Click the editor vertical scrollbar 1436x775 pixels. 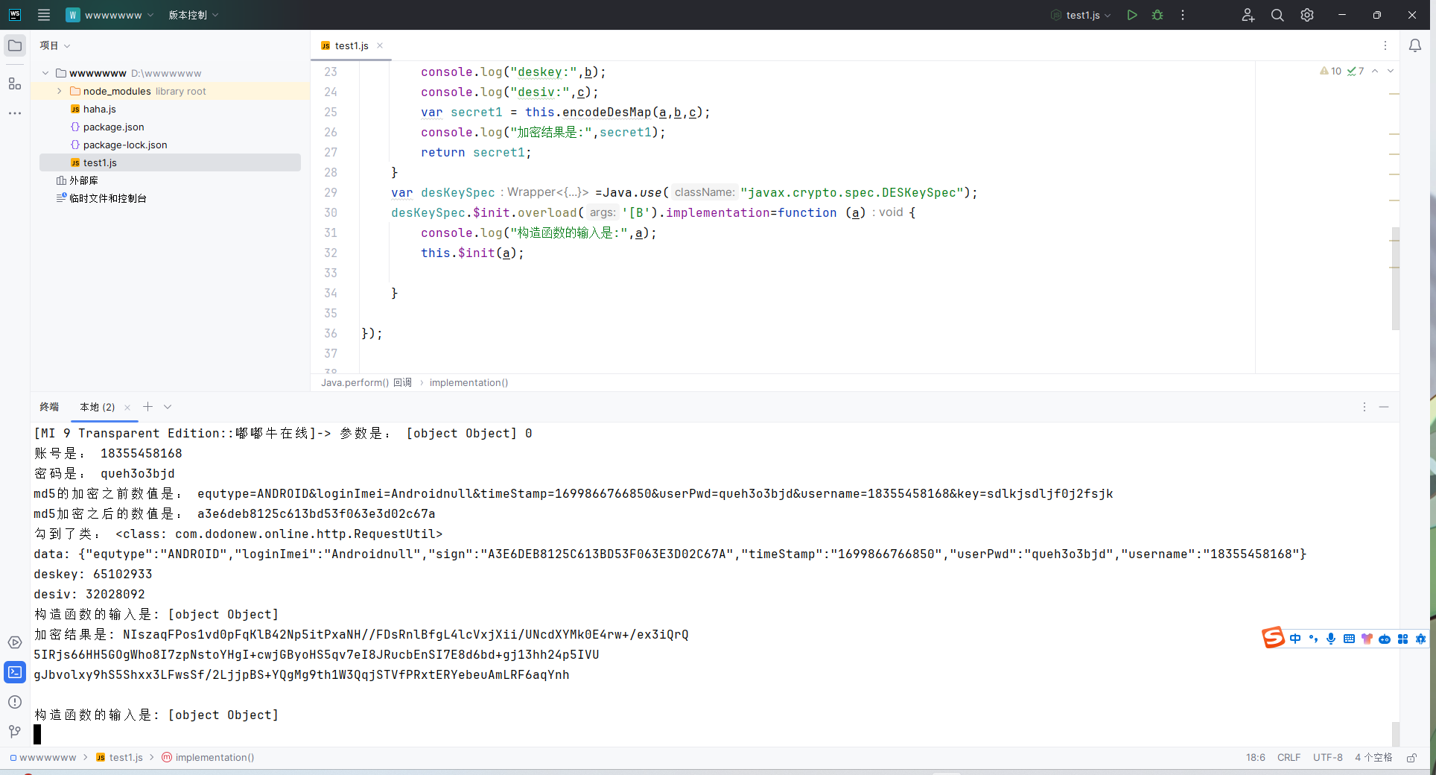click(1396, 279)
